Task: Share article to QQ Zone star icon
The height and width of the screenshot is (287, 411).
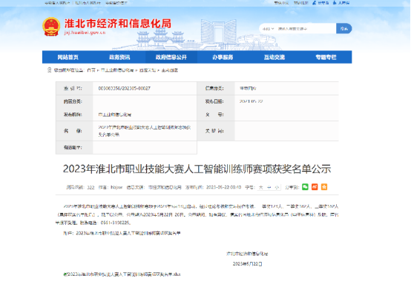Action: point(324,187)
